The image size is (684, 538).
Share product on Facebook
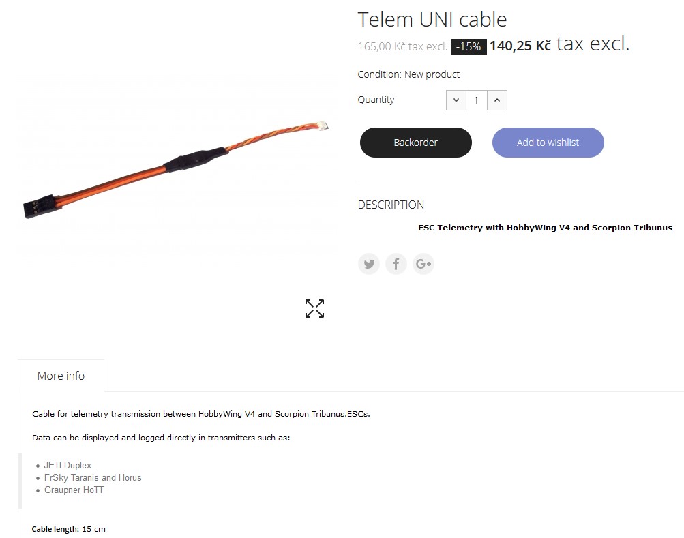click(396, 264)
